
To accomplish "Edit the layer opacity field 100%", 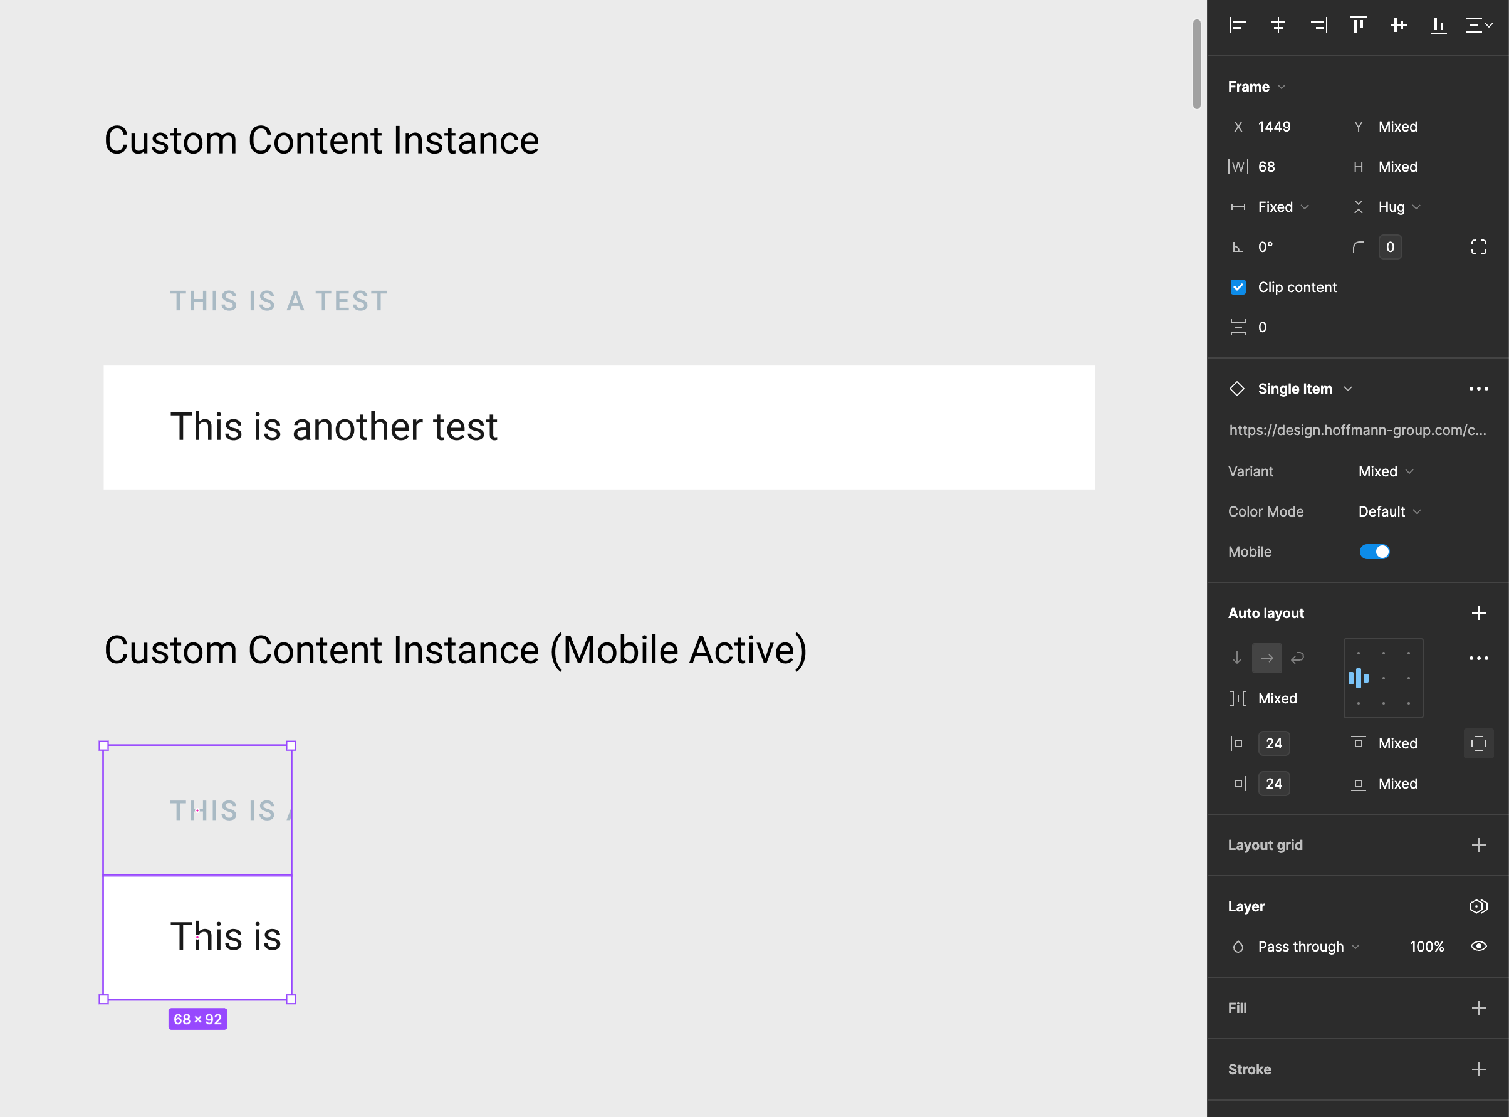I will point(1426,947).
